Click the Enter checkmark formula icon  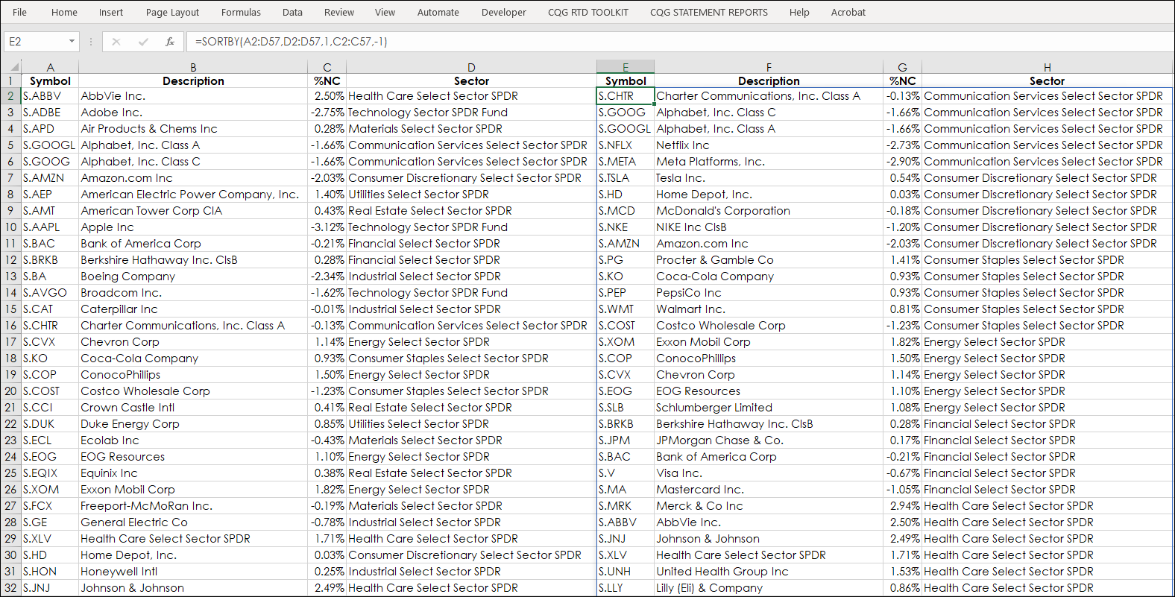pyautogui.click(x=143, y=42)
